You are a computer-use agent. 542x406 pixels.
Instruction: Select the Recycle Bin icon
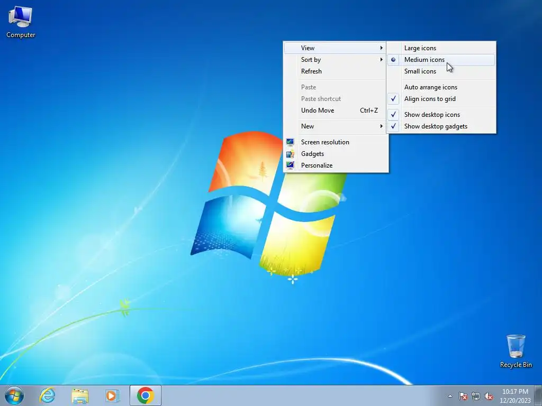tap(516, 351)
